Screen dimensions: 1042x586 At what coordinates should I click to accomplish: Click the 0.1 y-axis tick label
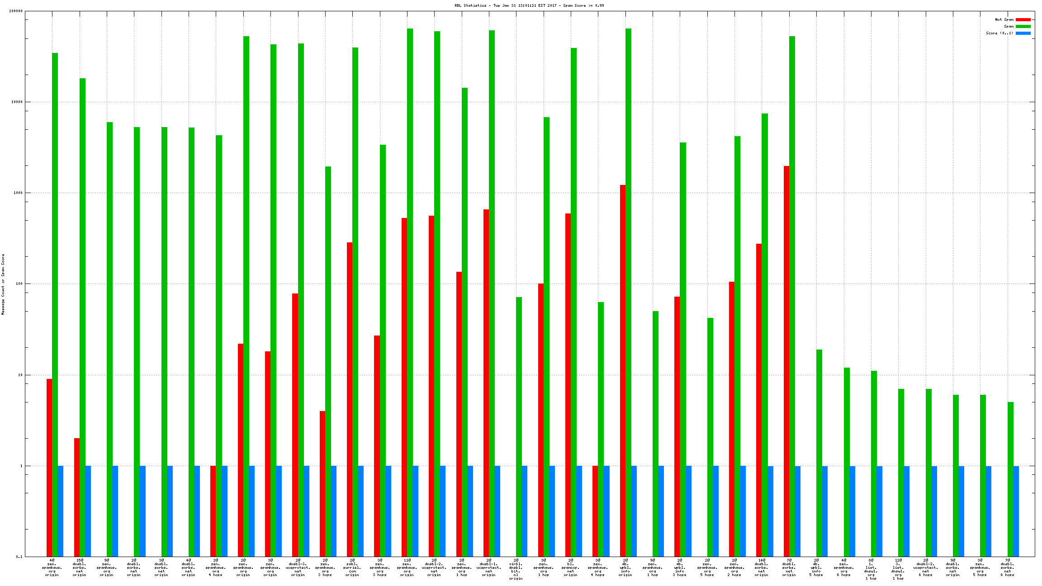[19, 557]
